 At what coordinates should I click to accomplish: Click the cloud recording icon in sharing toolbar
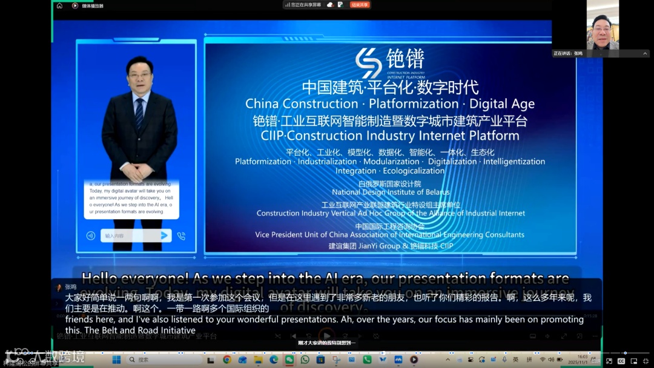pyautogui.click(x=331, y=5)
